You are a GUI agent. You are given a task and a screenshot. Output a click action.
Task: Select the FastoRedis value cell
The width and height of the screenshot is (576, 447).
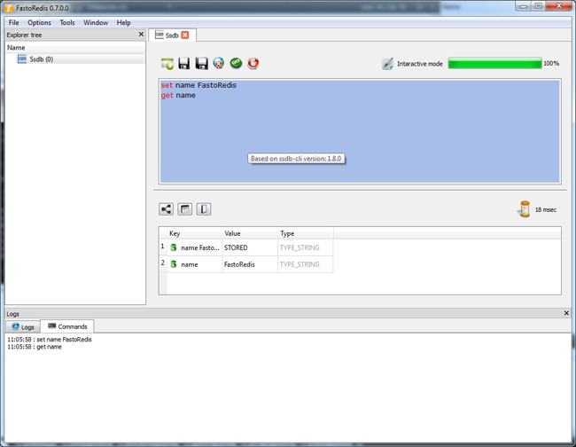pyautogui.click(x=250, y=264)
